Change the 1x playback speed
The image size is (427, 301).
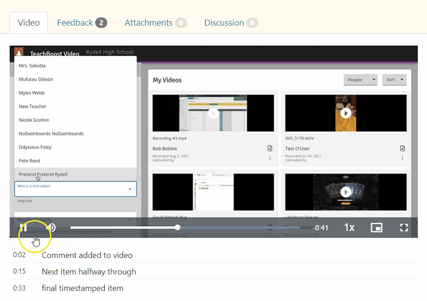pyautogui.click(x=349, y=228)
